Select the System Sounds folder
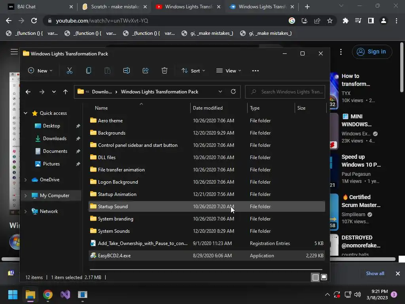 206,231
